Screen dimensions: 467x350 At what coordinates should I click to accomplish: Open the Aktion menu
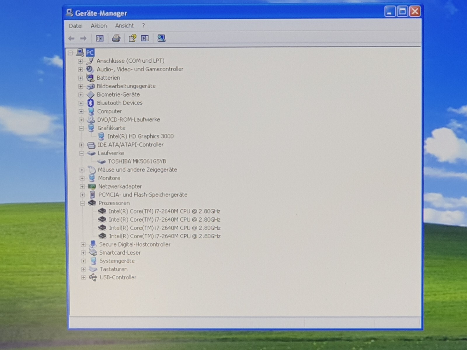[99, 26]
